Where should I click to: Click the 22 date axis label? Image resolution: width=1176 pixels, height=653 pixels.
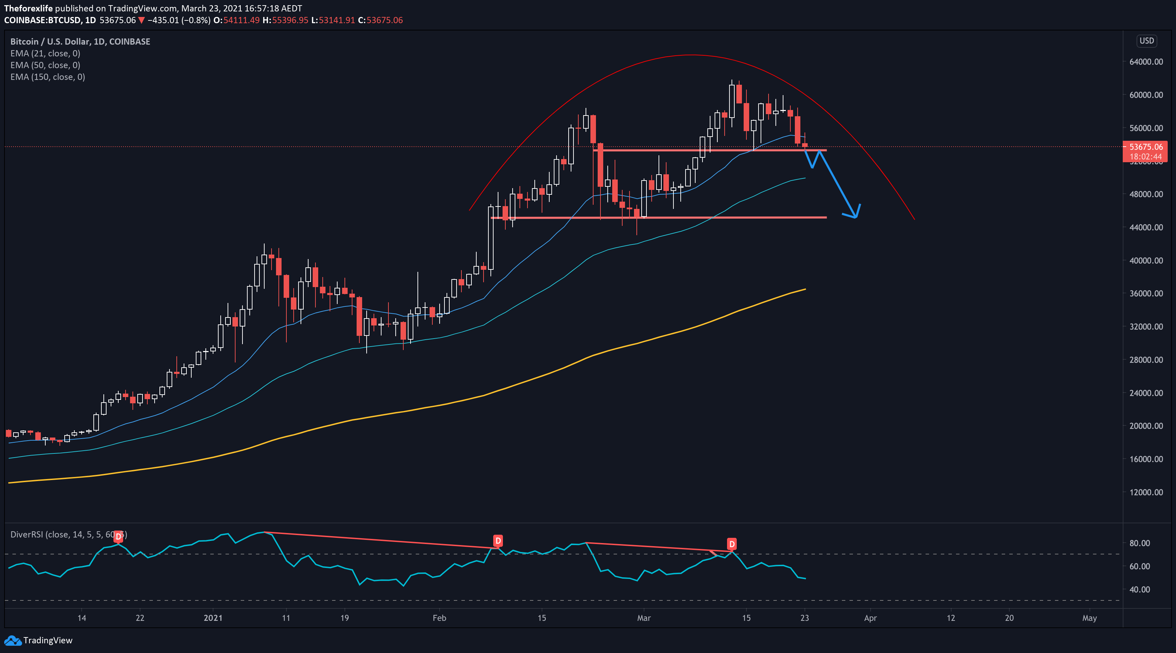[140, 618]
